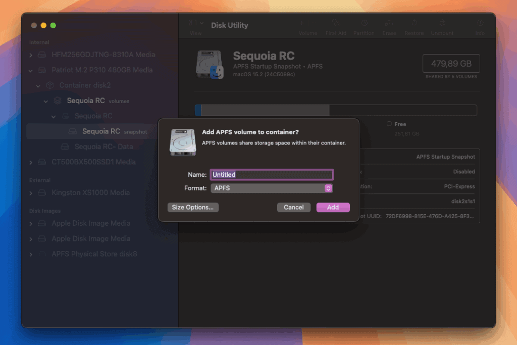Image resolution: width=517 pixels, height=345 pixels.
Task: Click the Name text field
Action: coord(272,175)
